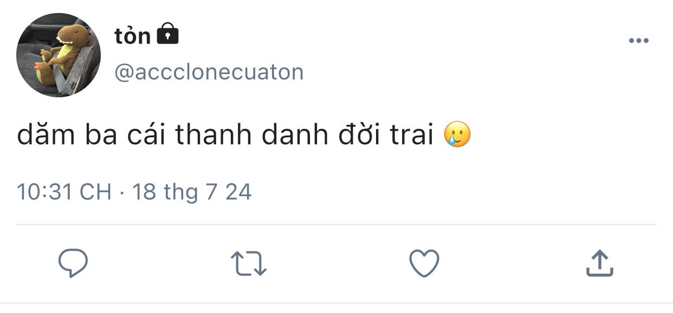Viewport: 673px width, 313px height.
Task: Click the display name tỏn
Action: (132, 36)
